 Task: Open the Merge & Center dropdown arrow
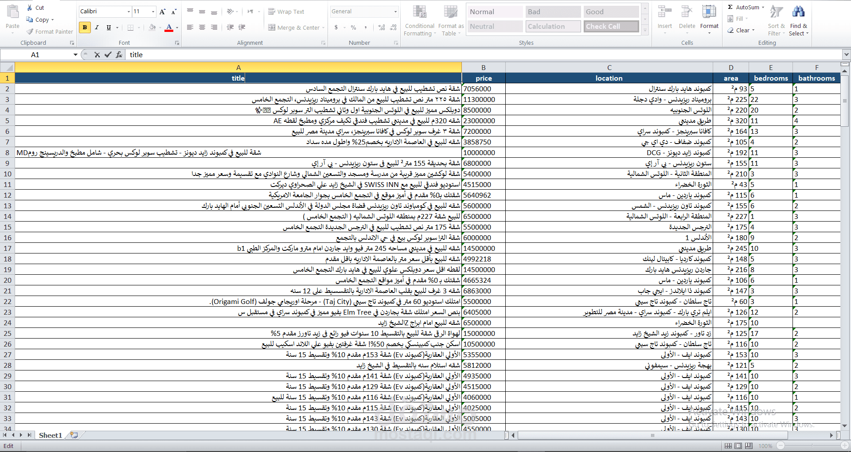click(x=324, y=27)
